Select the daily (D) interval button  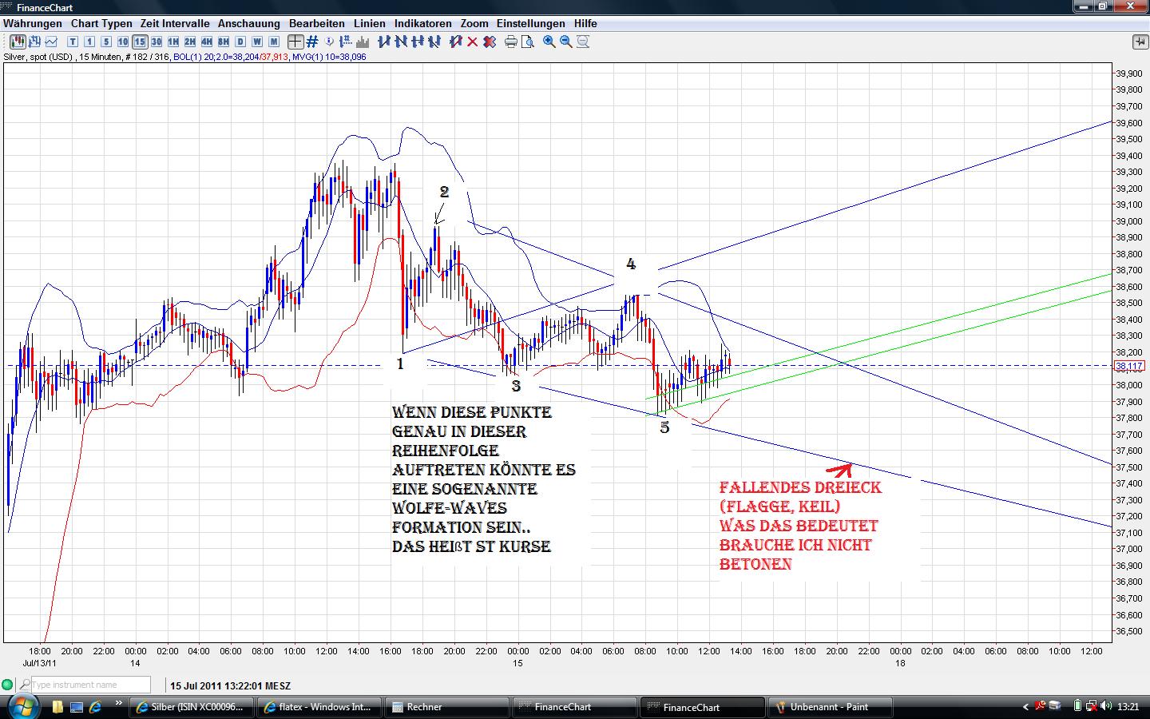240,42
